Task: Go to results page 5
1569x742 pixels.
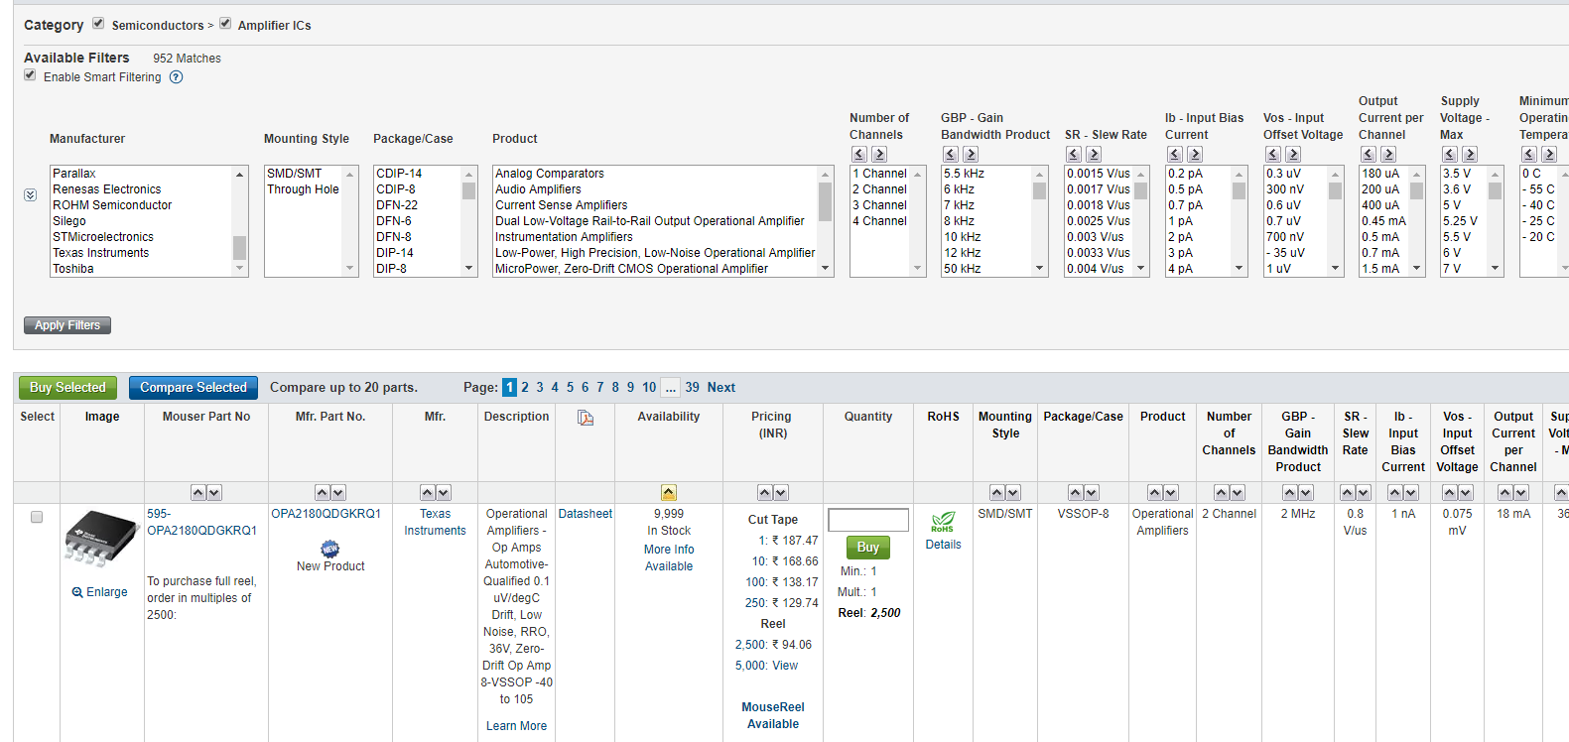Action: 570,388
